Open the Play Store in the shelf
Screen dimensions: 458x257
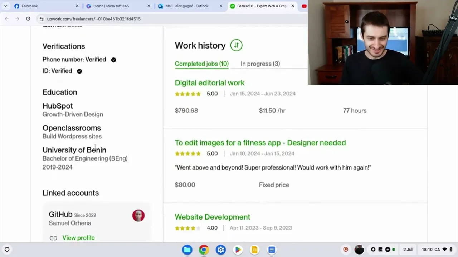[x=238, y=250]
